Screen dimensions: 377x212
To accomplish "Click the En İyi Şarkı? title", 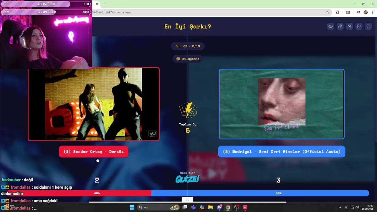I will [x=188, y=26].
